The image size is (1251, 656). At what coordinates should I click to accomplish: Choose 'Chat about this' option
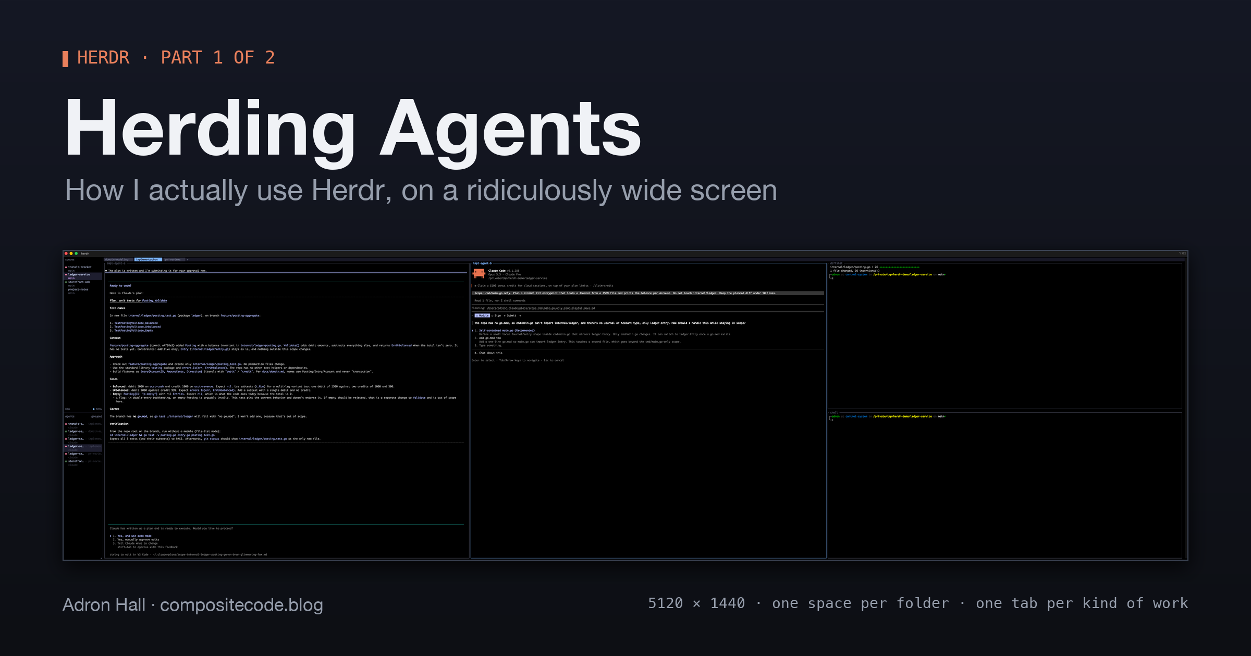click(x=488, y=353)
